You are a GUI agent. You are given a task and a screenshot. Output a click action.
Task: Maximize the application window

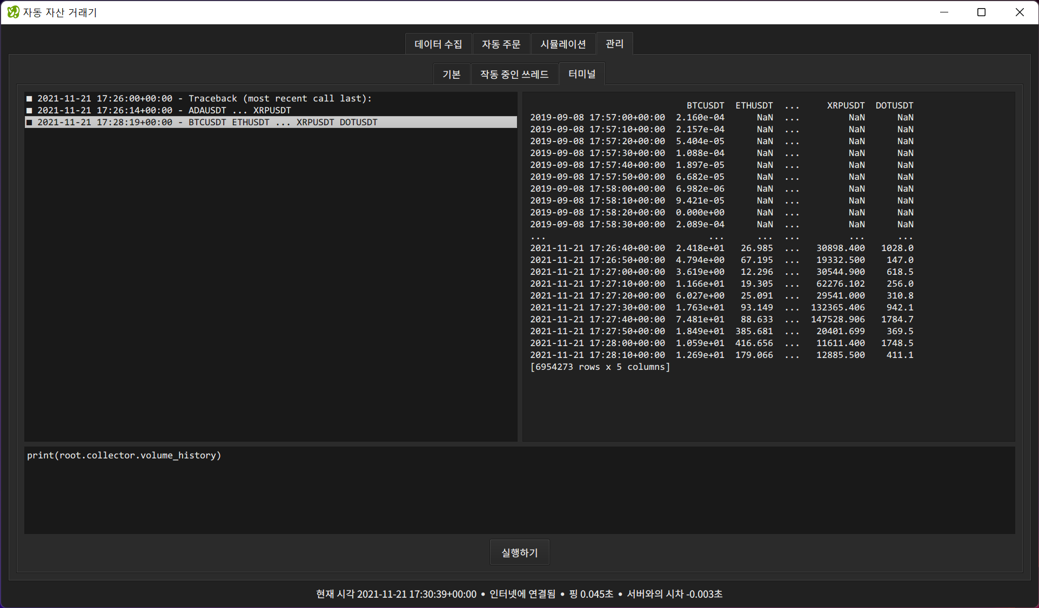tap(981, 12)
